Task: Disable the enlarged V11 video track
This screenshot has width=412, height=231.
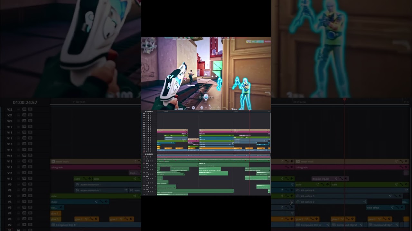Action: coord(30,173)
